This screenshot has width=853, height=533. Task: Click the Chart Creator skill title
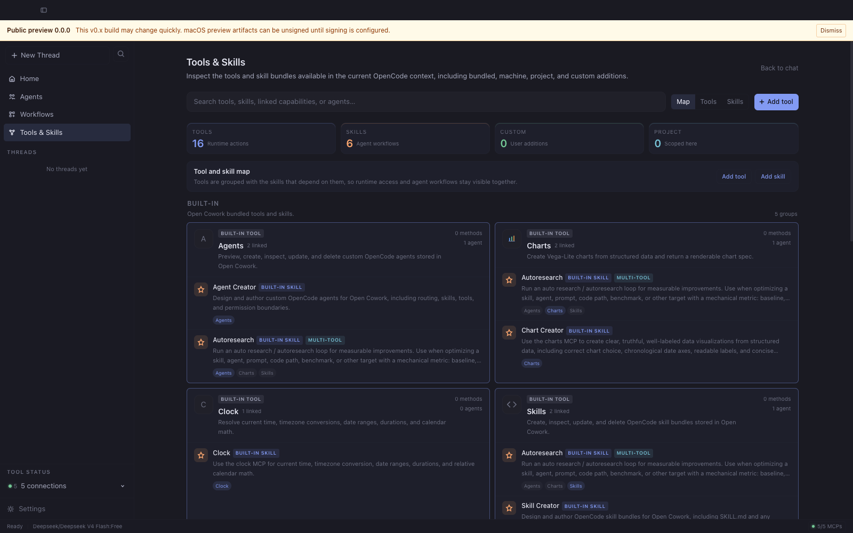coord(542,330)
